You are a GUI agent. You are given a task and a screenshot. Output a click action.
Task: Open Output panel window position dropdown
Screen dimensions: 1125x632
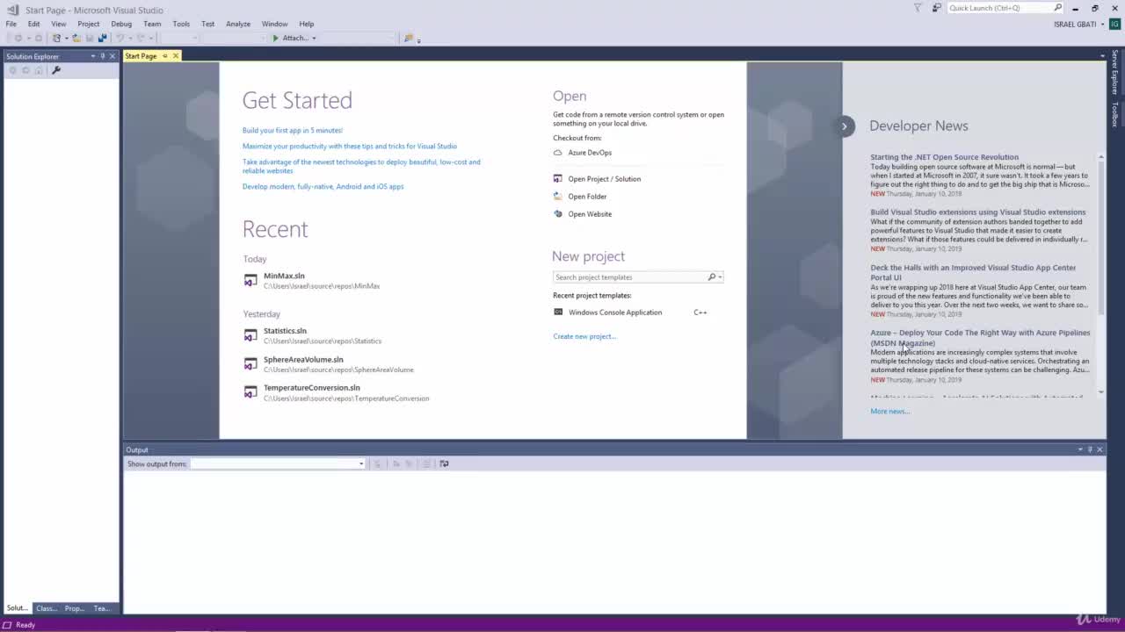1080,449
